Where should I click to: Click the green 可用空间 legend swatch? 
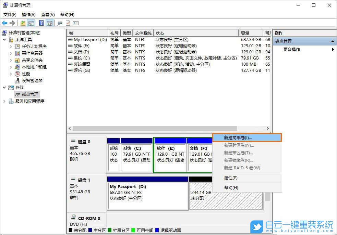[x=133, y=230]
